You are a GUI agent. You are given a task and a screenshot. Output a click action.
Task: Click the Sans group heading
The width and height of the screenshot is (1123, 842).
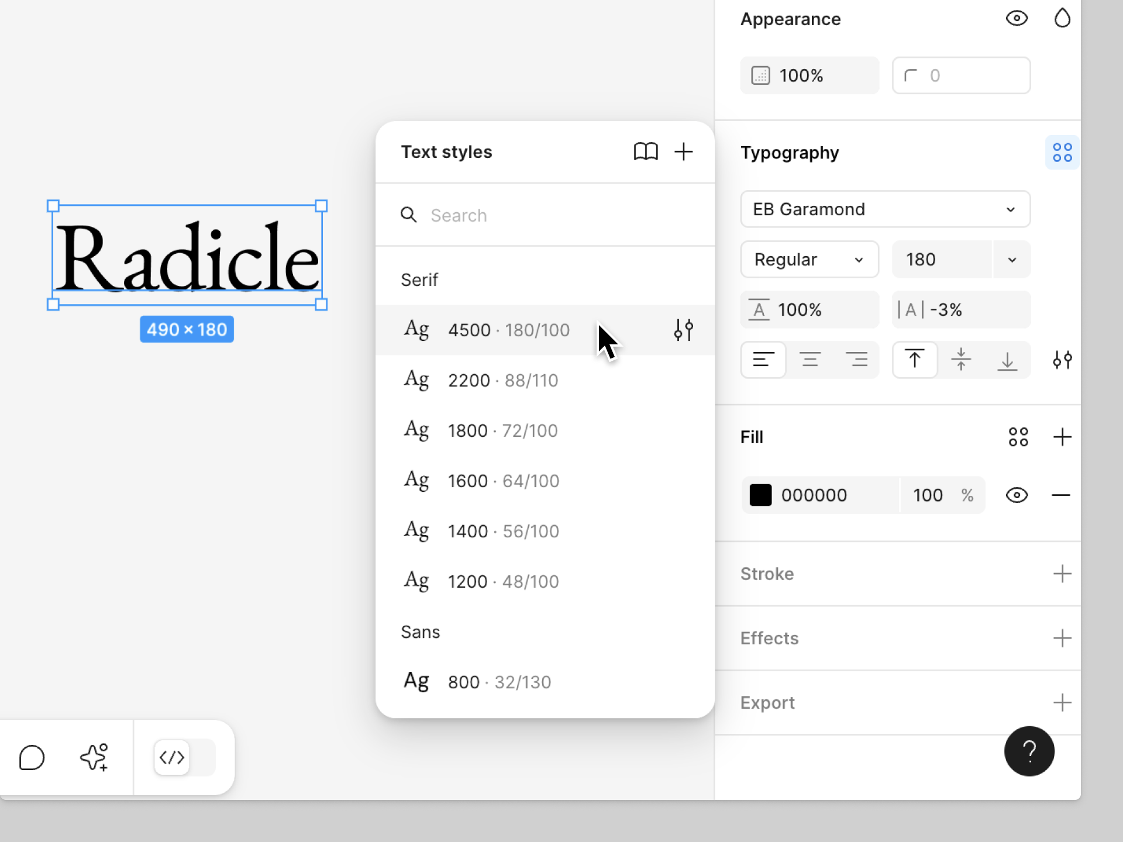[420, 632]
